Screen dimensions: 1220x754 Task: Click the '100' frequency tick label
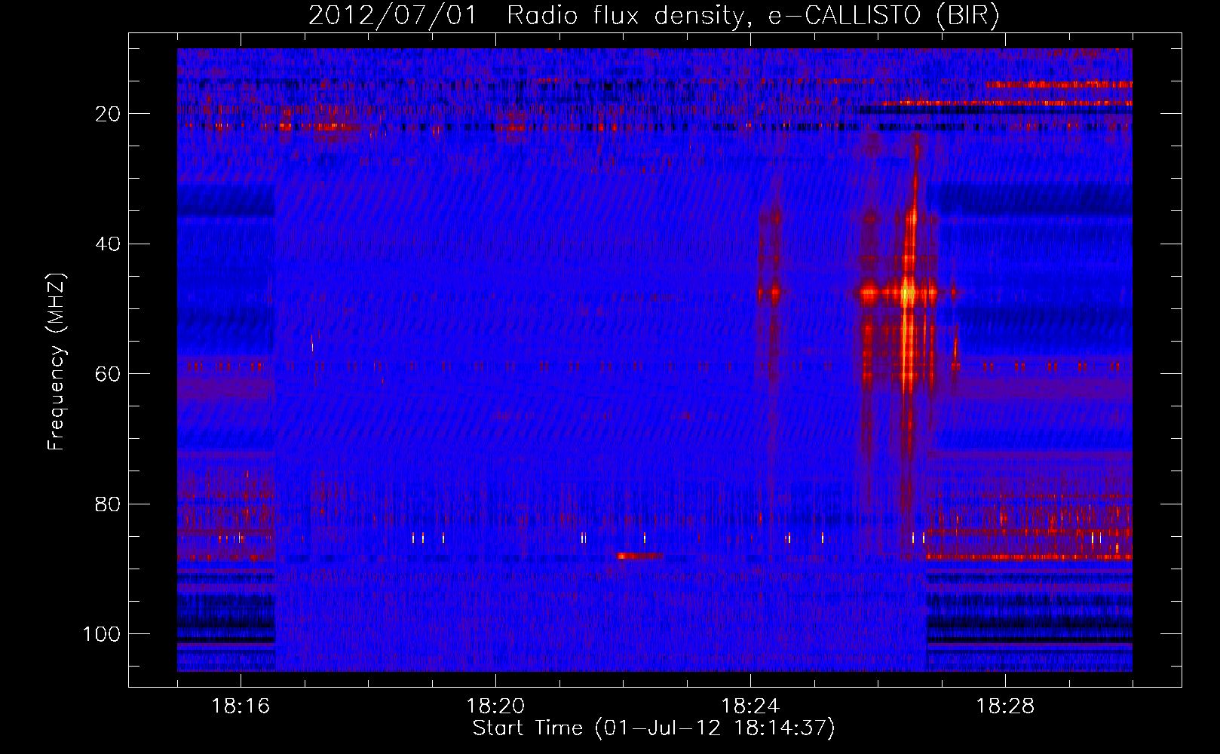[102, 634]
